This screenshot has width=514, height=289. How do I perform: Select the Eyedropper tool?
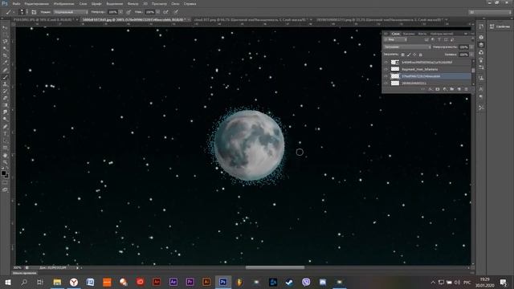pos(5,63)
